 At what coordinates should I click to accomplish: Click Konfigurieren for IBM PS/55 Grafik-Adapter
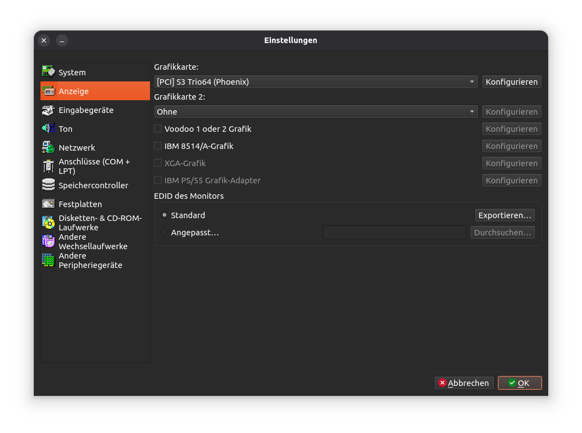[x=512, y=181]
